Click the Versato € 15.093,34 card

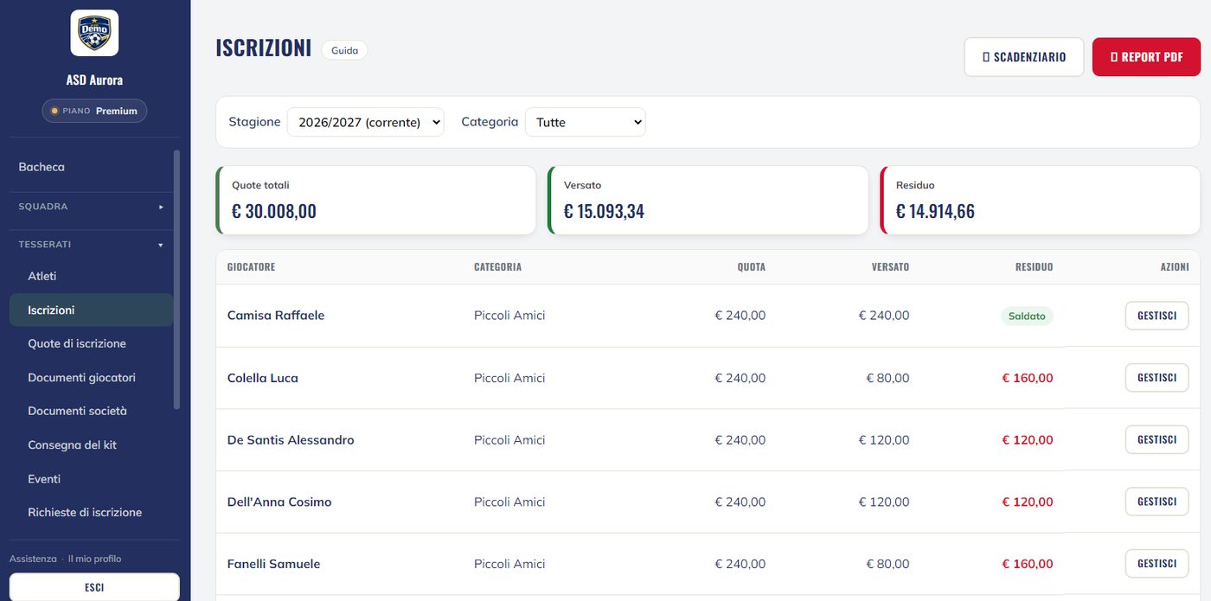click(x=708, y=200)
